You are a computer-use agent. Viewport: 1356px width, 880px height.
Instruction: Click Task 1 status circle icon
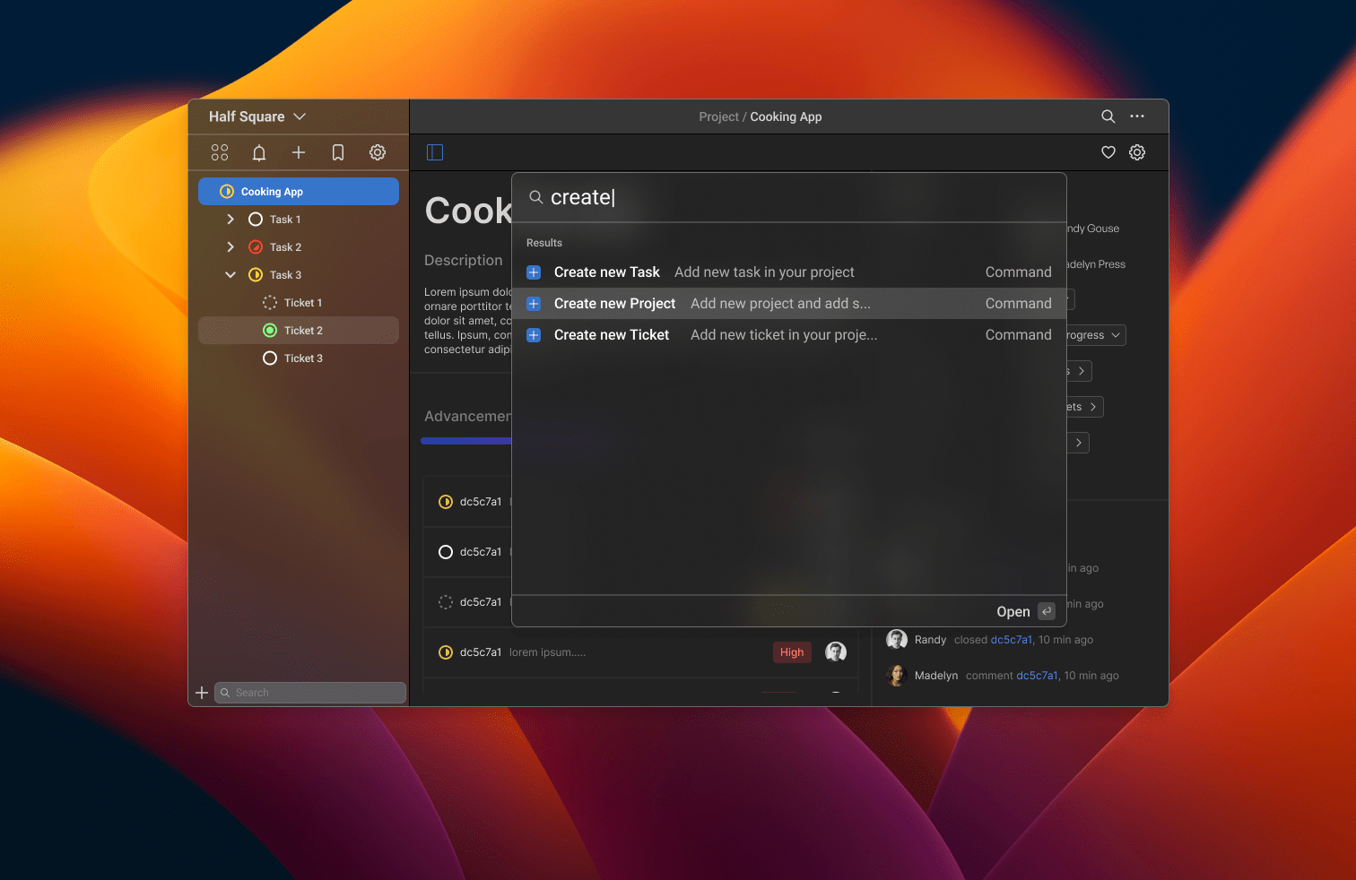click(256, 220)
